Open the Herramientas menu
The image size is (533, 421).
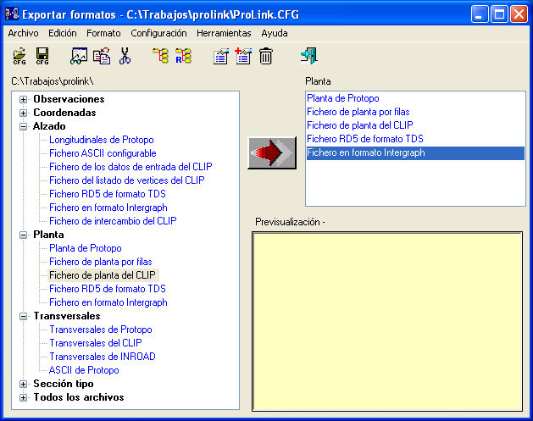[224, 33]
